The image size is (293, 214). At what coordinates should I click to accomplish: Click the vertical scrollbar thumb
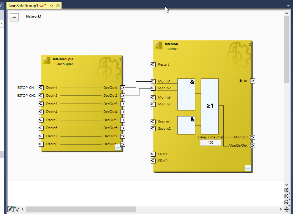[287, 49]
